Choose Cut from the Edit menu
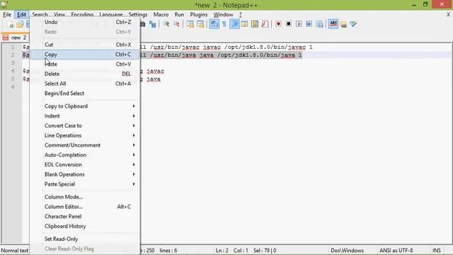The height and width of the screenshot is (255, 453). coord(85,45)
